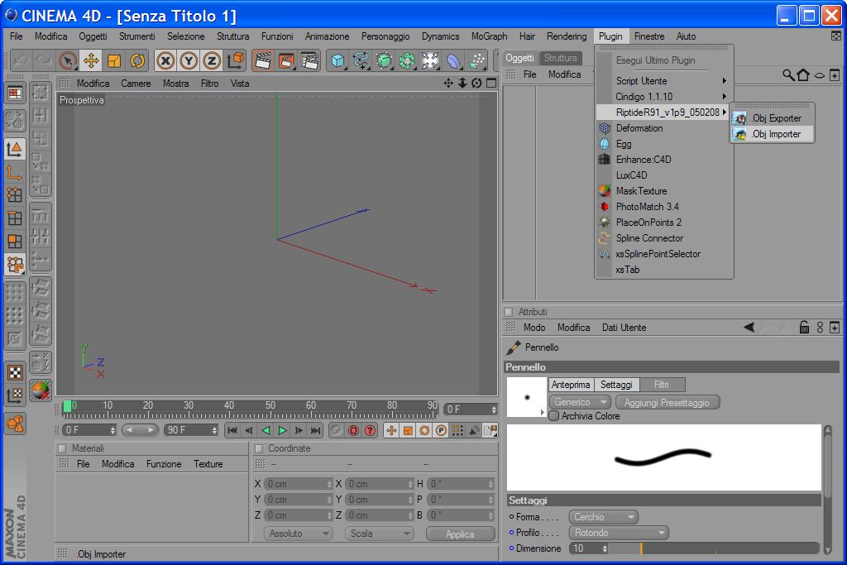Toggle Y axis lock
The image size is (847, 565).
pos(189,61)
